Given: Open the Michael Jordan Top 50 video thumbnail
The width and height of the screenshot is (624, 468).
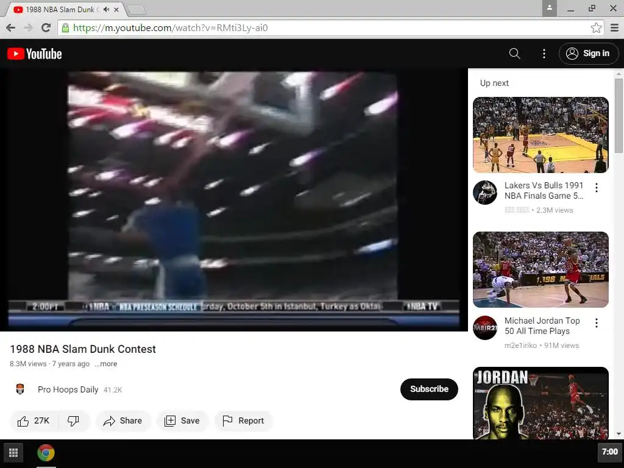Looking at the screenshot, I should point(541,270).
